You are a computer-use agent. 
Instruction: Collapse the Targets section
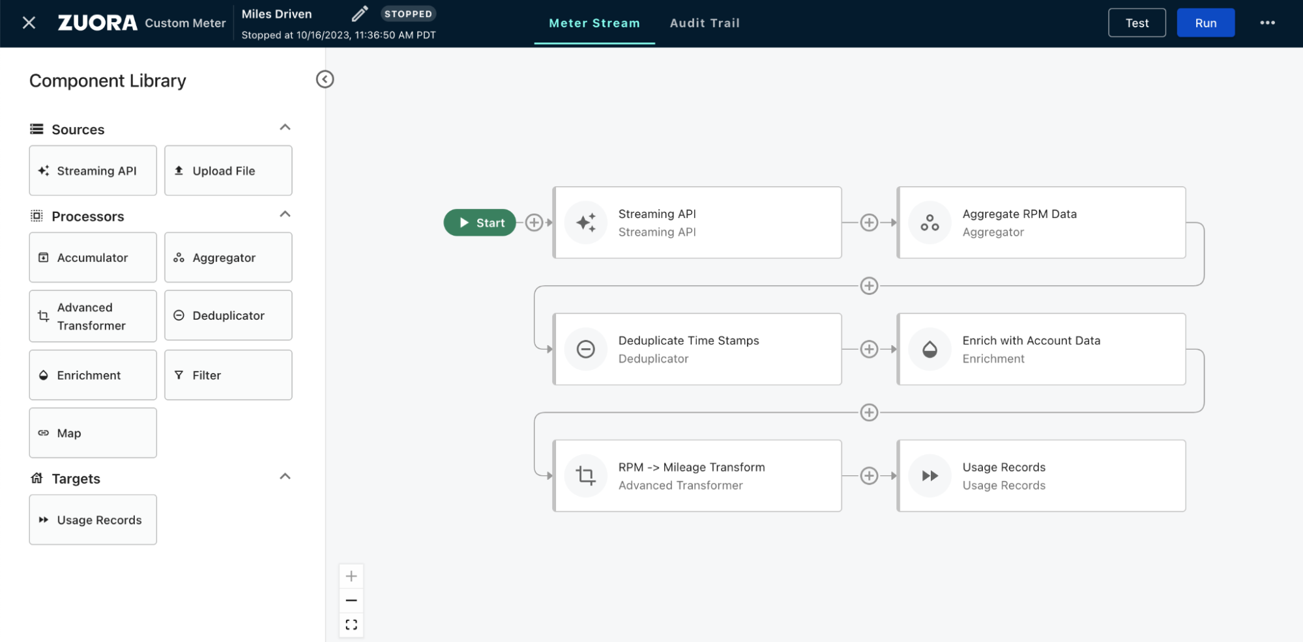285,477
